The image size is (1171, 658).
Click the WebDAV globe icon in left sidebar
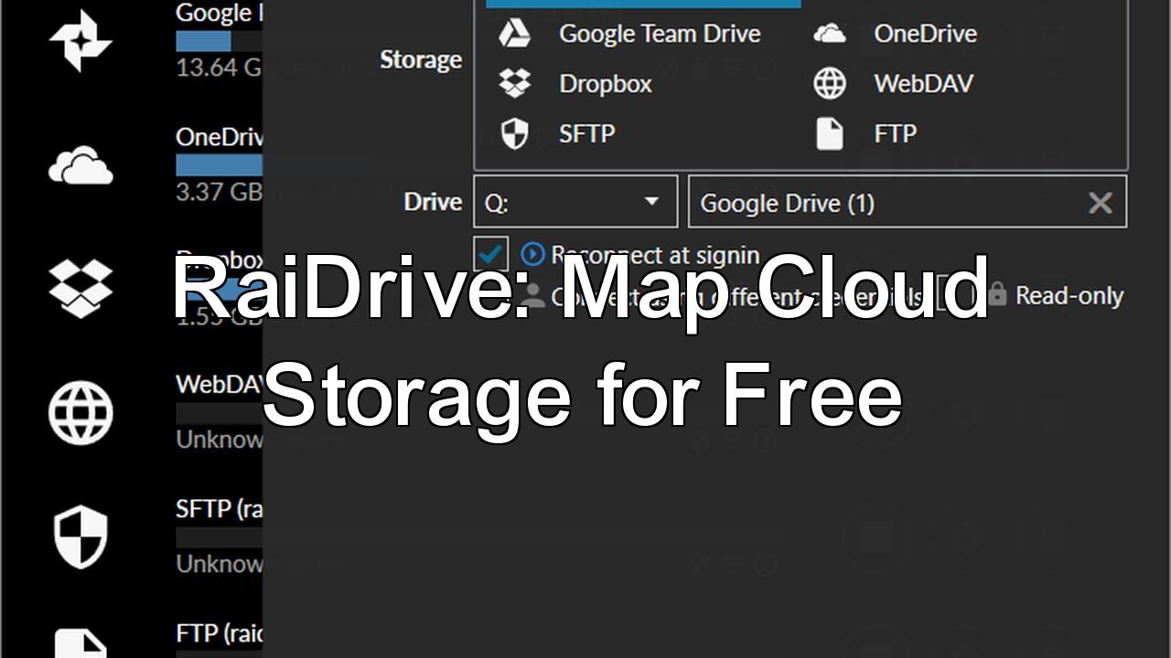pos(81,413)
